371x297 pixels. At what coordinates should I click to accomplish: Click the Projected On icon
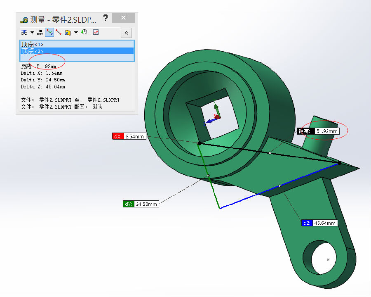[x=68, y=32]
